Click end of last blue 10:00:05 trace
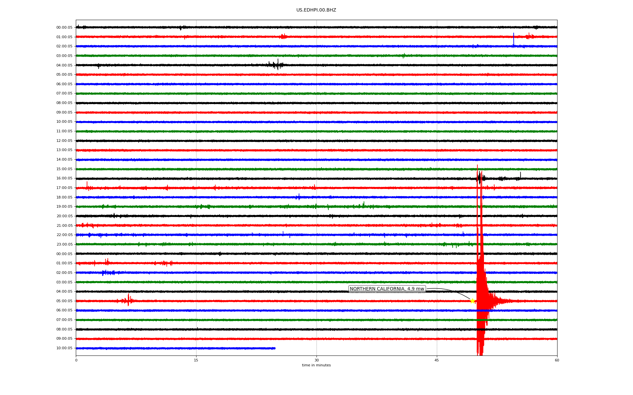Screen dimensions: 633x395 pos(274,348)
